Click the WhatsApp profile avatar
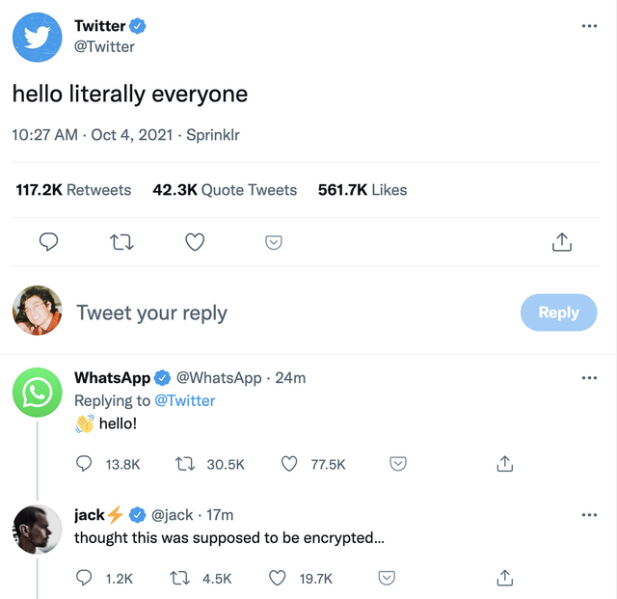The height and width of the screenshot is (599, 617). (x=38, y=392)
